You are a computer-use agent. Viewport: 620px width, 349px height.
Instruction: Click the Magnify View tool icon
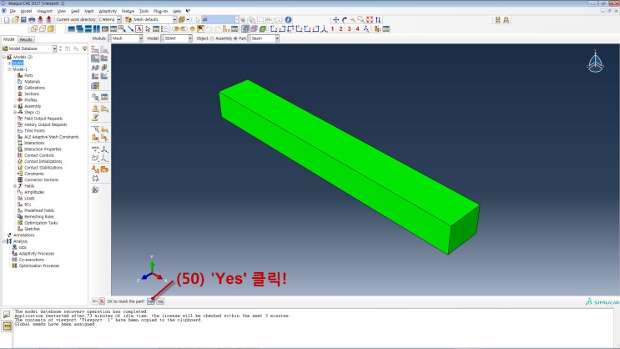[x=352, y=19]
